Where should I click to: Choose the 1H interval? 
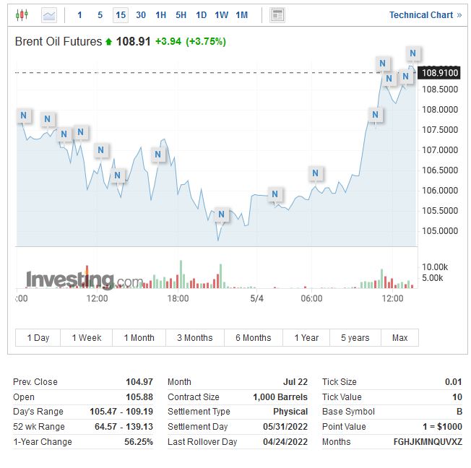pyautogui.click(x=160, y=14)
